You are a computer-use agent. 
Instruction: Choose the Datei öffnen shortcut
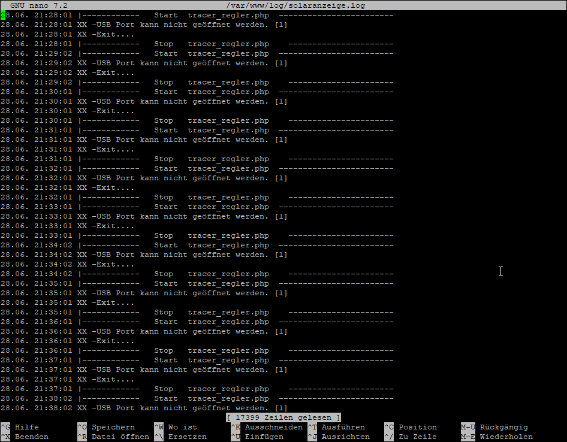[x=120, y=437]
